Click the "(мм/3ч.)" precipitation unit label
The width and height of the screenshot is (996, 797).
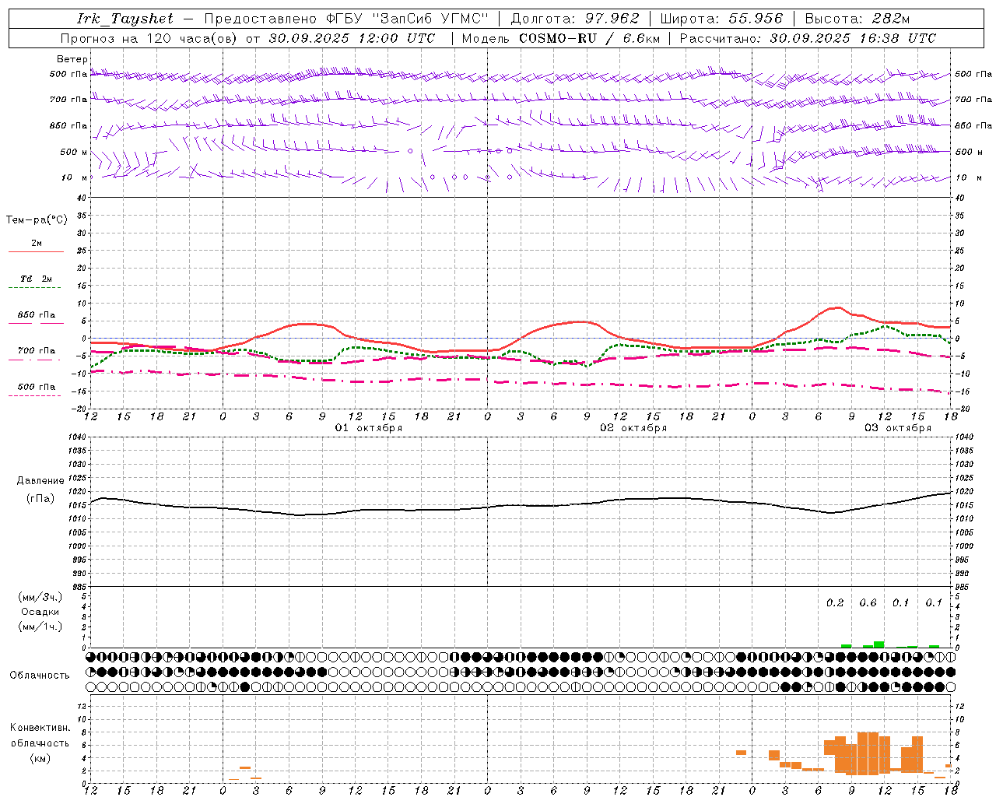coord(40,597)
